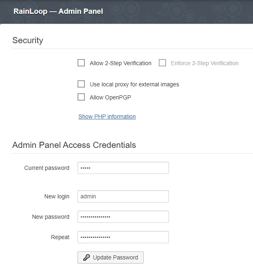The height and width of the screenshot is (266, 253).
Task: Click the Current password field label
Action: [x=47, y=168]
